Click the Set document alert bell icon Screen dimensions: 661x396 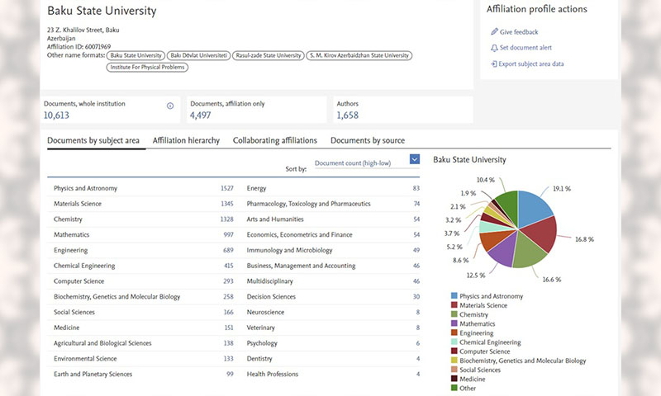(x=494, y=48)
